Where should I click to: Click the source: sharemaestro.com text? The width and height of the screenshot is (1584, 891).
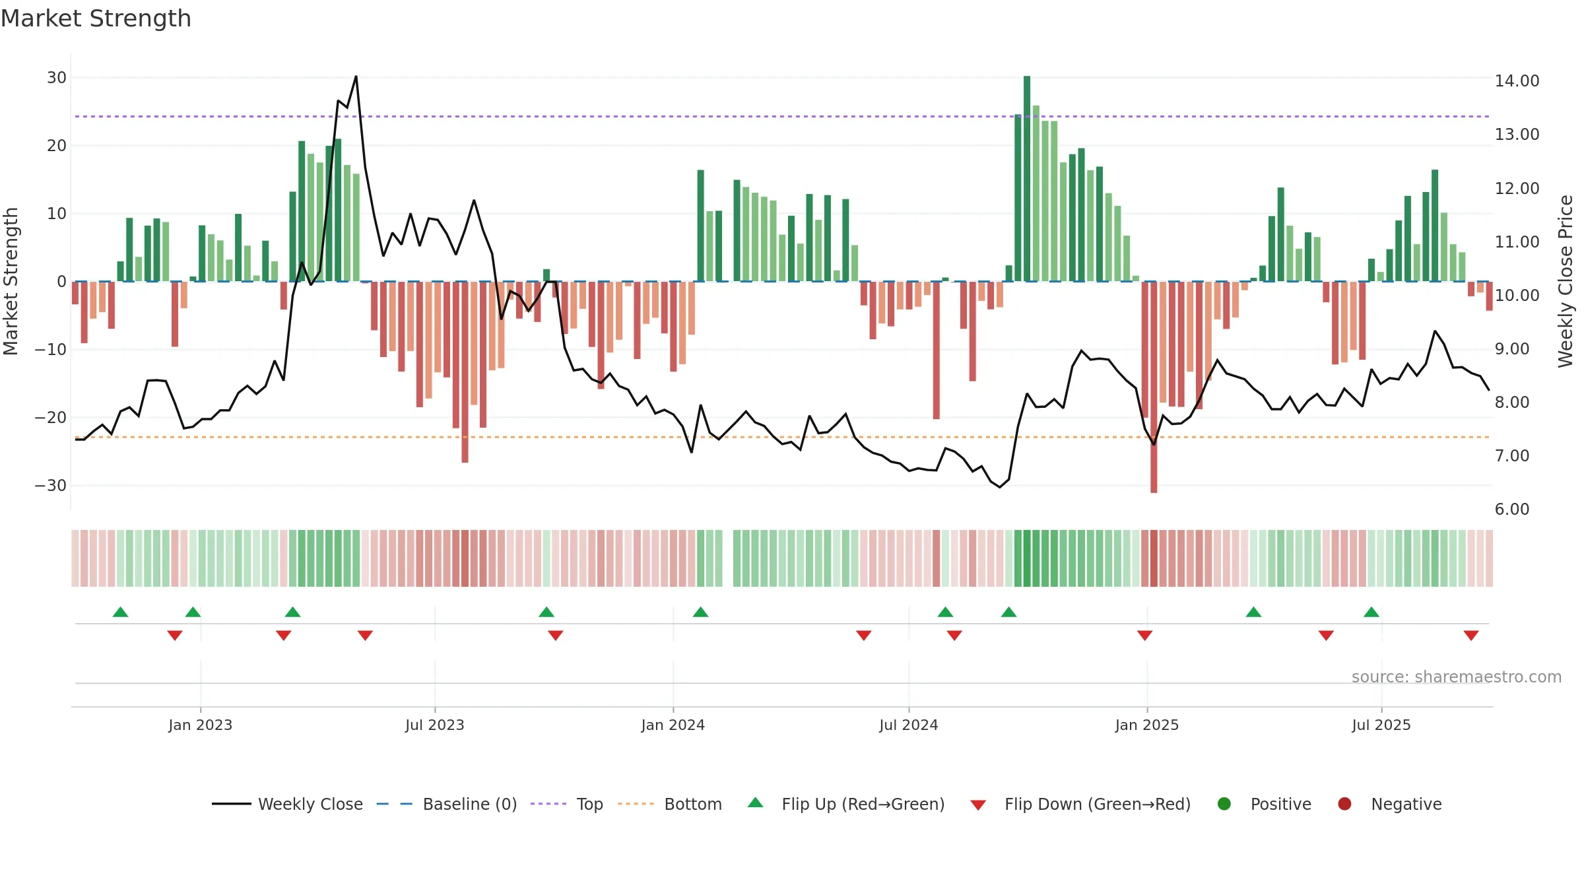1457,676
